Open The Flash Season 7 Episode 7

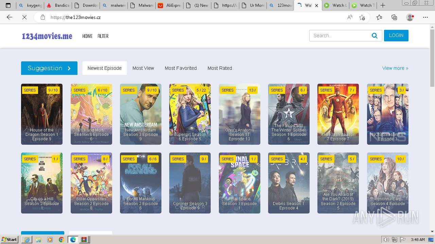[x=338, y=114]
